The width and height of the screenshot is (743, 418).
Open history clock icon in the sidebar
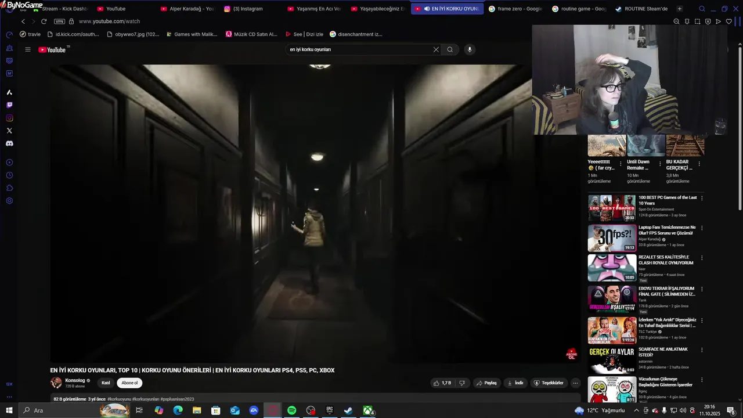click(9, 175)
